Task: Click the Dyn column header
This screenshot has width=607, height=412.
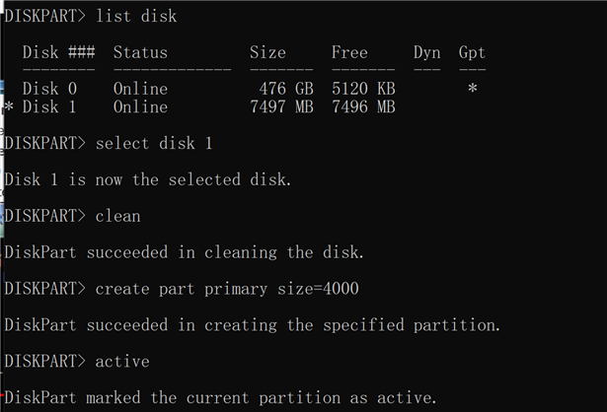Action: point(426,52)
